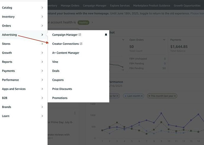
Task: Expand the Reports menu section
Action: pos(42,62)
